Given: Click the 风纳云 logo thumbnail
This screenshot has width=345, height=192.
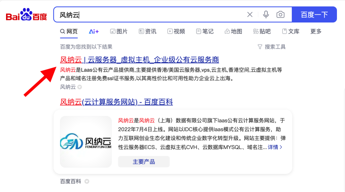Looking at the screenshot, I should click(x=86, y=142).
